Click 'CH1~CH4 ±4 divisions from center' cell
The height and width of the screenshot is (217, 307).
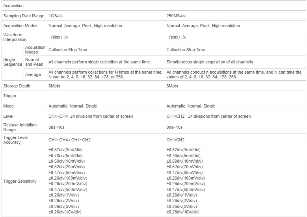[91, 116]
